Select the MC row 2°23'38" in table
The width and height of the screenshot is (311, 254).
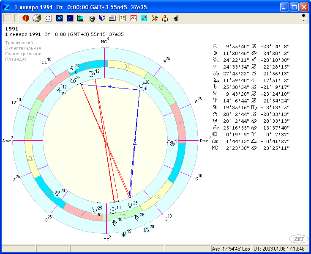coord(251,148)
